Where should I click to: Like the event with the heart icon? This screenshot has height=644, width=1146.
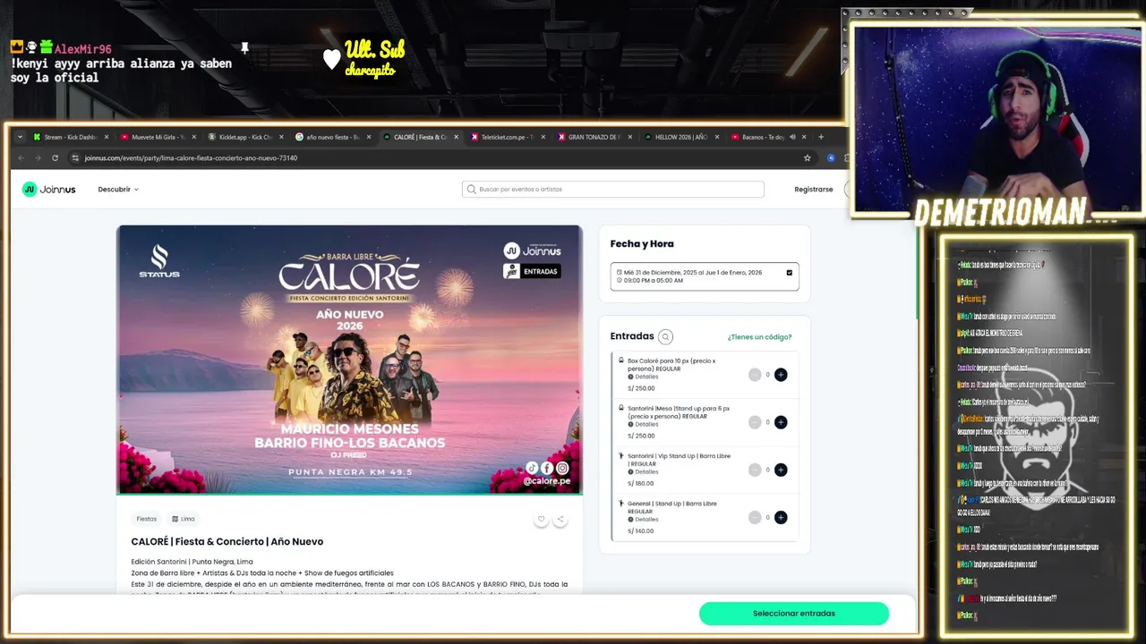pyautogui.click(x=541, y=519)
